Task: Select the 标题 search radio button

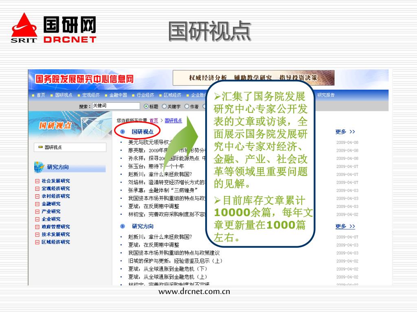Action: pos(146,106)
